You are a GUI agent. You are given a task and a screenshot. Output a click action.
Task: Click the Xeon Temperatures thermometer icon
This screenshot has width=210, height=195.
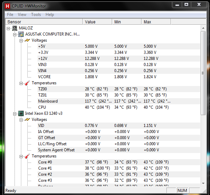click(x=27, y=156)
